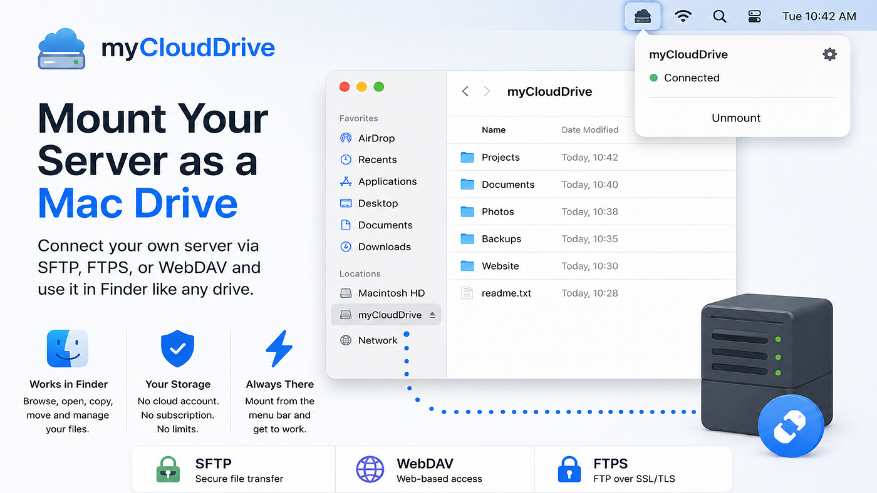Eject myCloudDrive using eject arrow

click(x=432, y=315)
